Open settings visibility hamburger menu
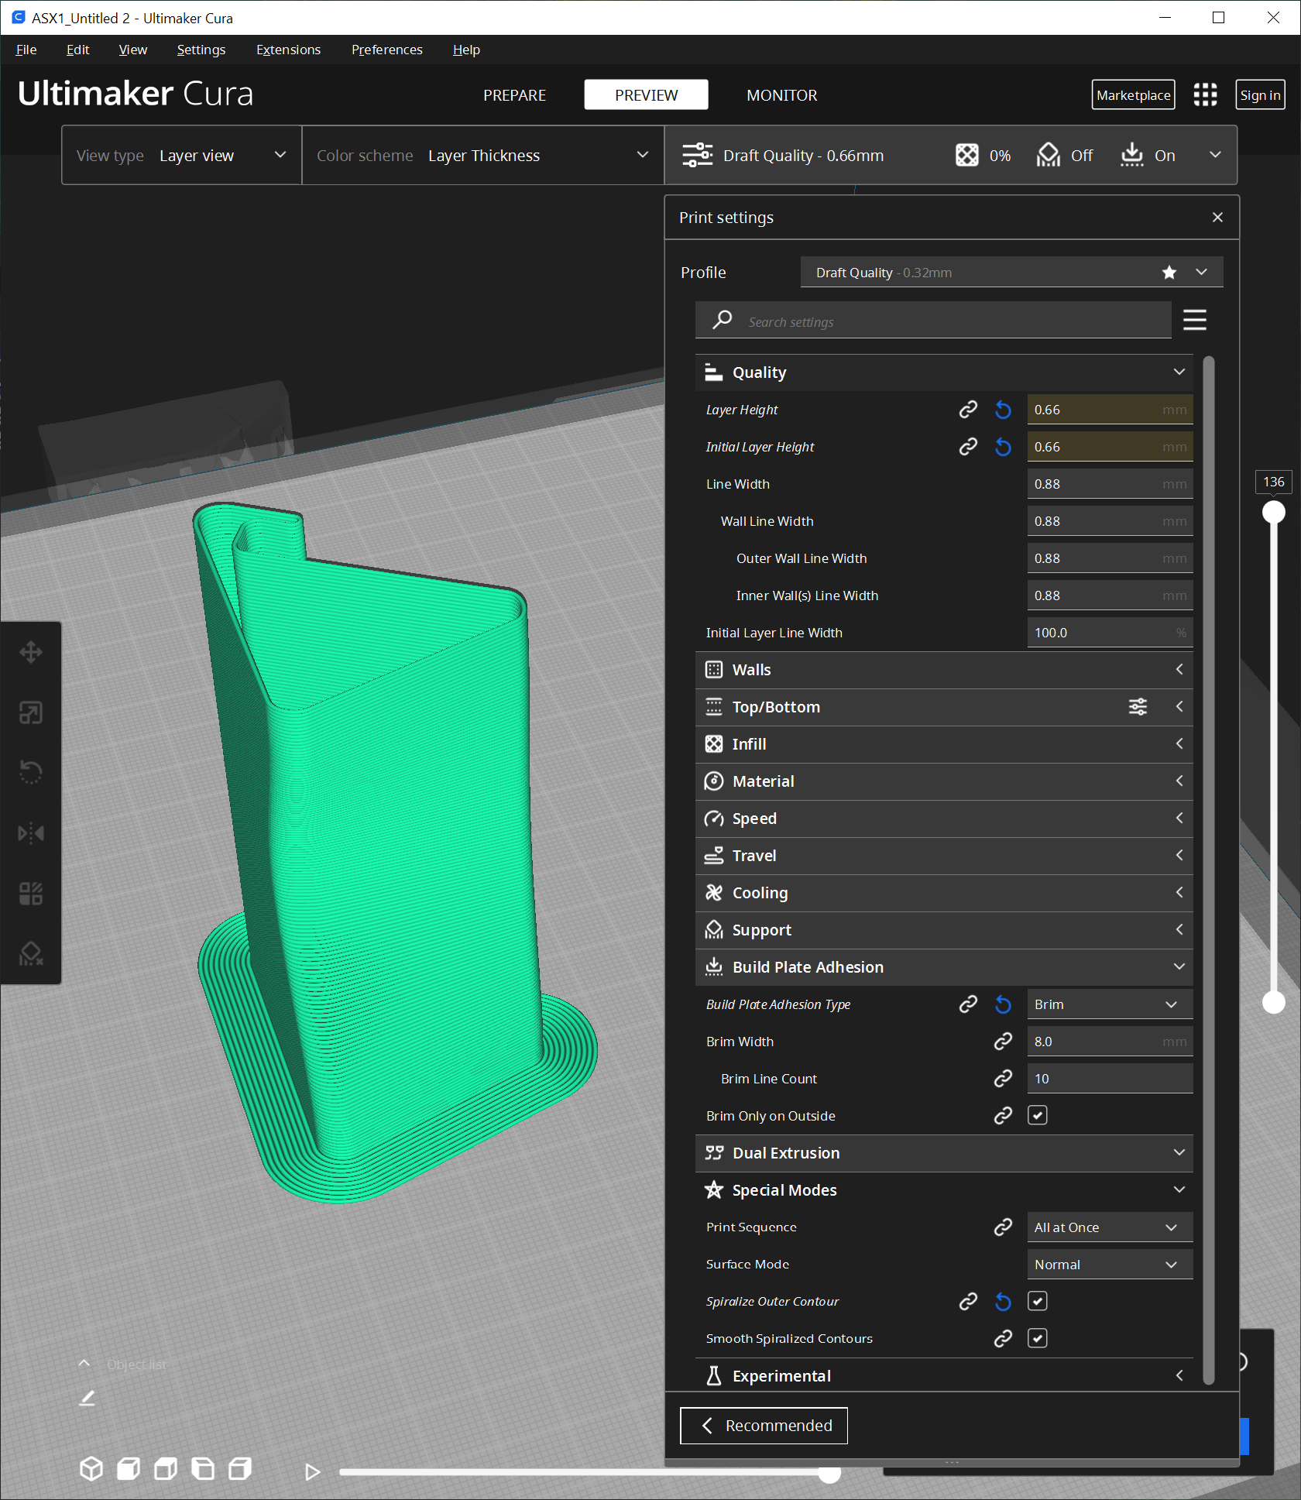Image resolution: width=1301 pixels, height=1500 pixels. tap(1195, 320)
